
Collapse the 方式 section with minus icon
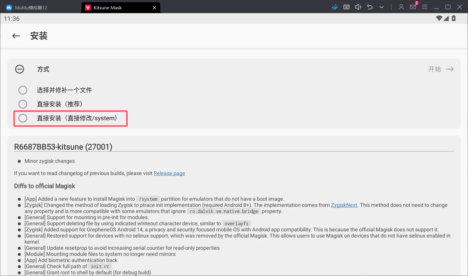coord(20,69)
